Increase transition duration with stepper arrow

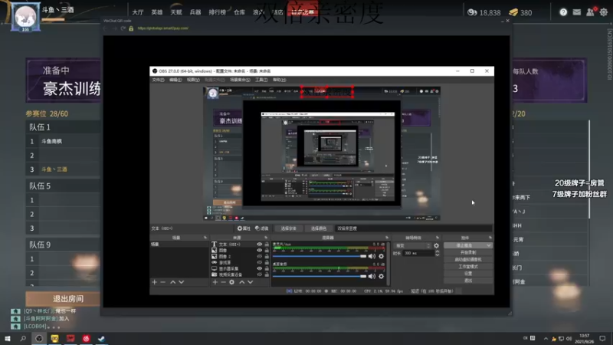point(437,251)
